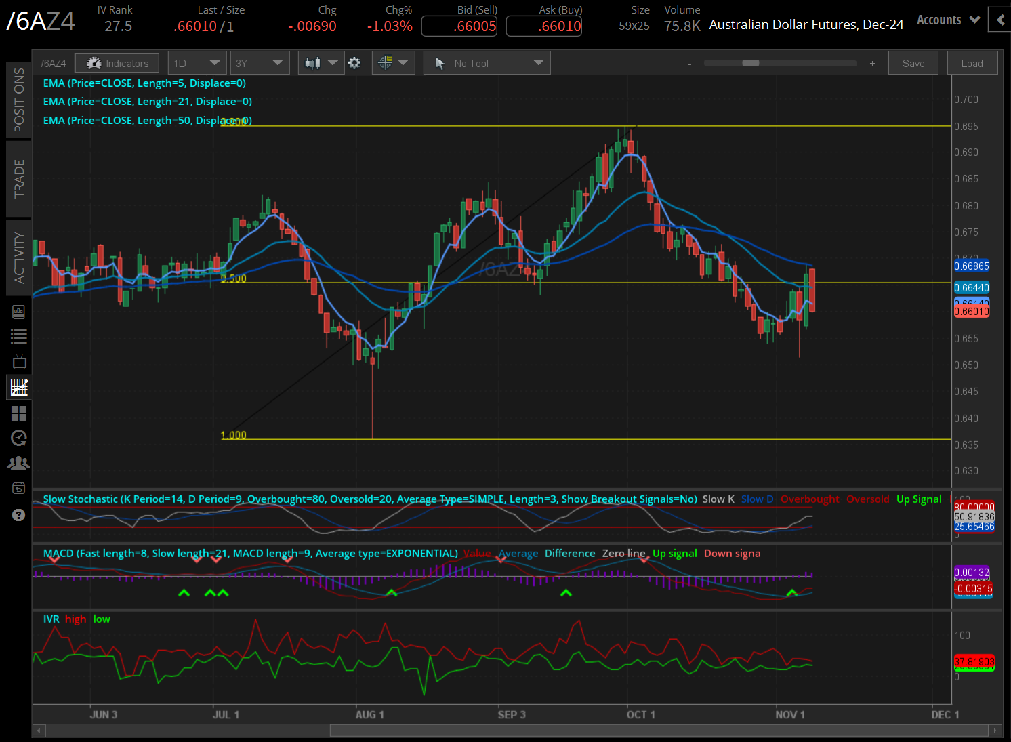1011x742 pixels.
Task: Toggle the Overbought line on Slow Stochastic
Action: [x=810, y=499]
